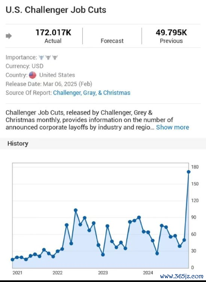
Task: Select the 172.017K Actual value
Action: pos(54,32)
